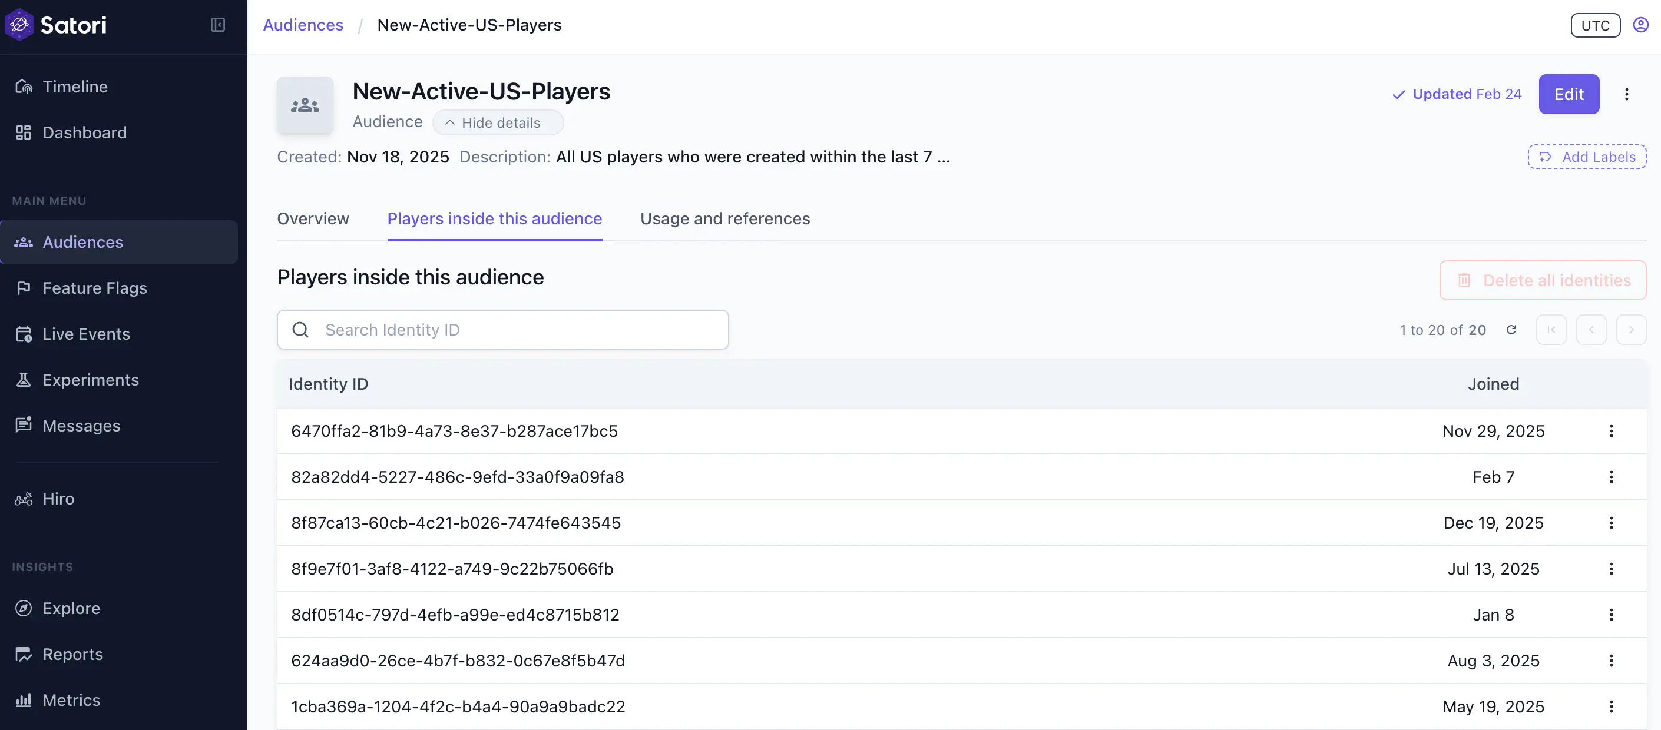Open the Experiments section
Screen dimensions: 1661x730
pos(91,380)
